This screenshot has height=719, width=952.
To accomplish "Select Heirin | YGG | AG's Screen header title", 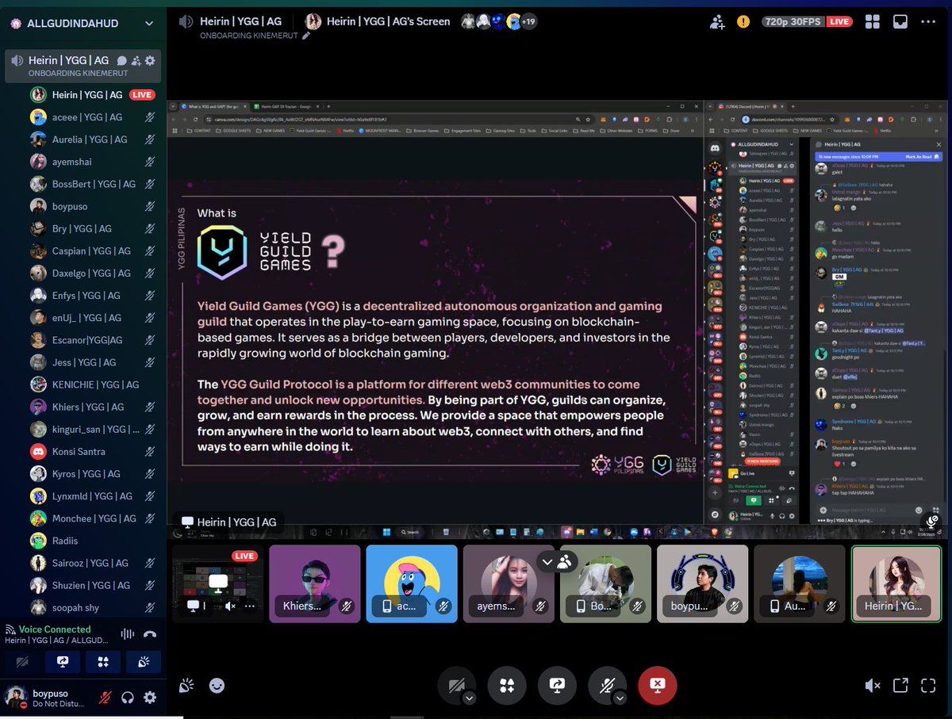I will 387,21.
